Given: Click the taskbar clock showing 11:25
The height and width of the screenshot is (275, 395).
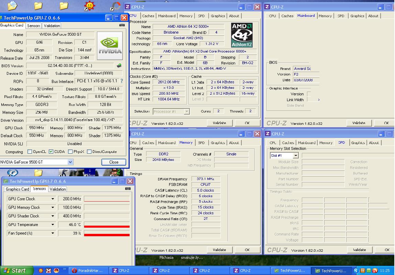Looking at the screenshot, I should pos(385,271).
